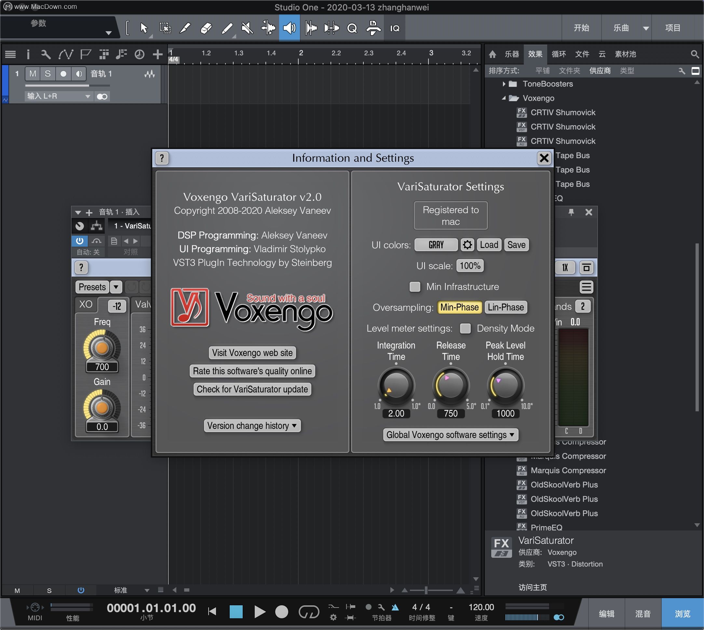
Task: Click Rate this software's quality online
Action: click(252, 371)
